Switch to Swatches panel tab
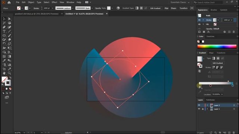 (x=210, y=36)
